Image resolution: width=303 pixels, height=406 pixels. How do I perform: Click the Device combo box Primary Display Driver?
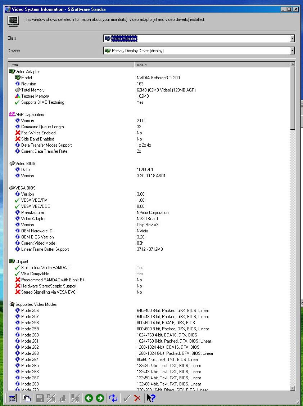point(199,51)
